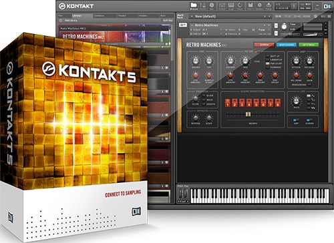Click the red Env Decay knob in Filter
The width and height of the screenshot is (334, 243).
[275, 75]
